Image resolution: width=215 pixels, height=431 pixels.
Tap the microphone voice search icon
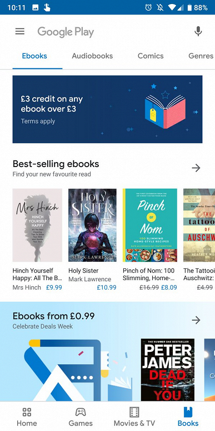click(198, 31)
